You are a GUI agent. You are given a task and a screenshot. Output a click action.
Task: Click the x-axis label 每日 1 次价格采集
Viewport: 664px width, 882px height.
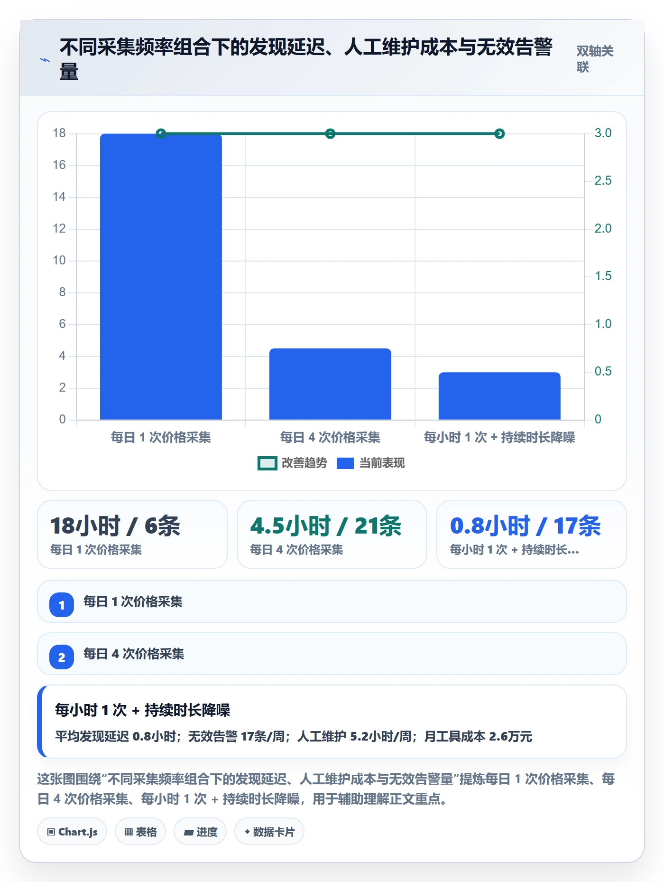[x=161, y=437]
